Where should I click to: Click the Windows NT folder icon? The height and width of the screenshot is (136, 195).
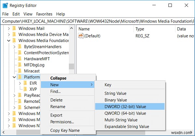(14, 126)
